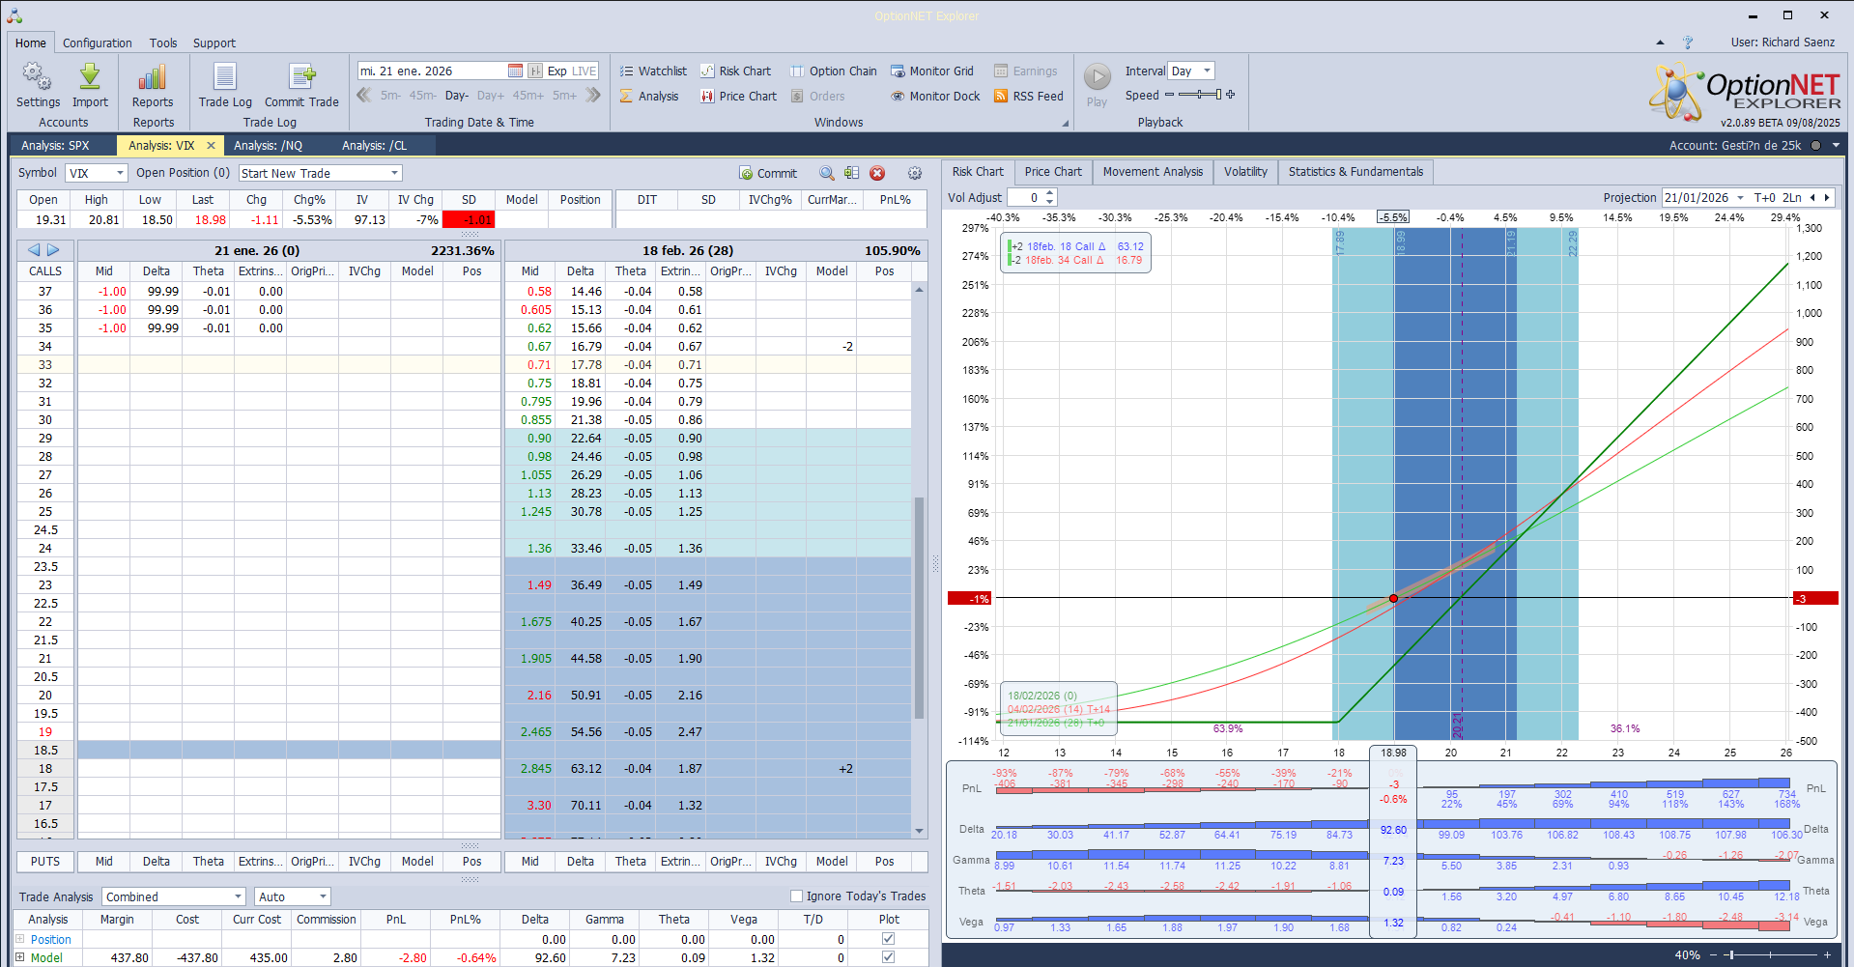Toggle Ignore Today's Trades checkbox
This screenshot has height=967, width=1854.
pos(797,896)
